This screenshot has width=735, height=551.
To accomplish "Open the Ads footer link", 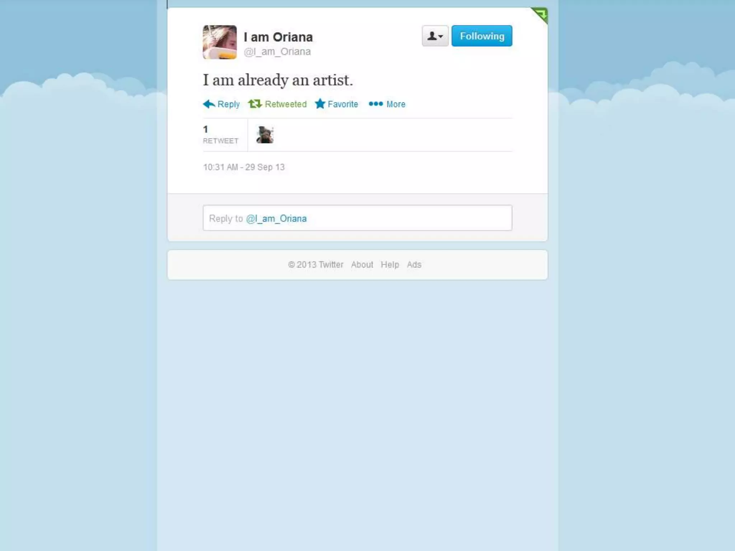I will coord(414,265).
